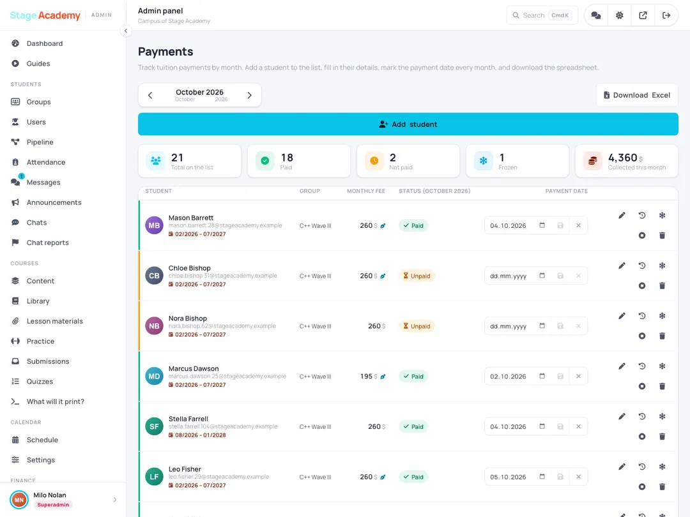Open Schedule under Calendar
This screenshot has width=690, height=517.
pyautogui.click(x=63, y=440)
